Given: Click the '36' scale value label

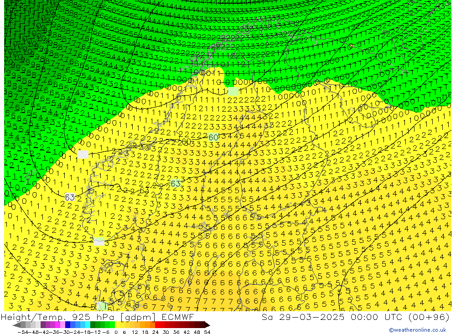Looking at the screenshot, I should [x=176, y=332].
